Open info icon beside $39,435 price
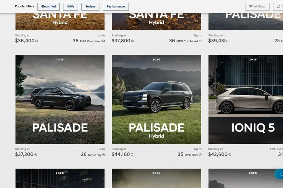 pyautogui.click(x=229, y=41)
